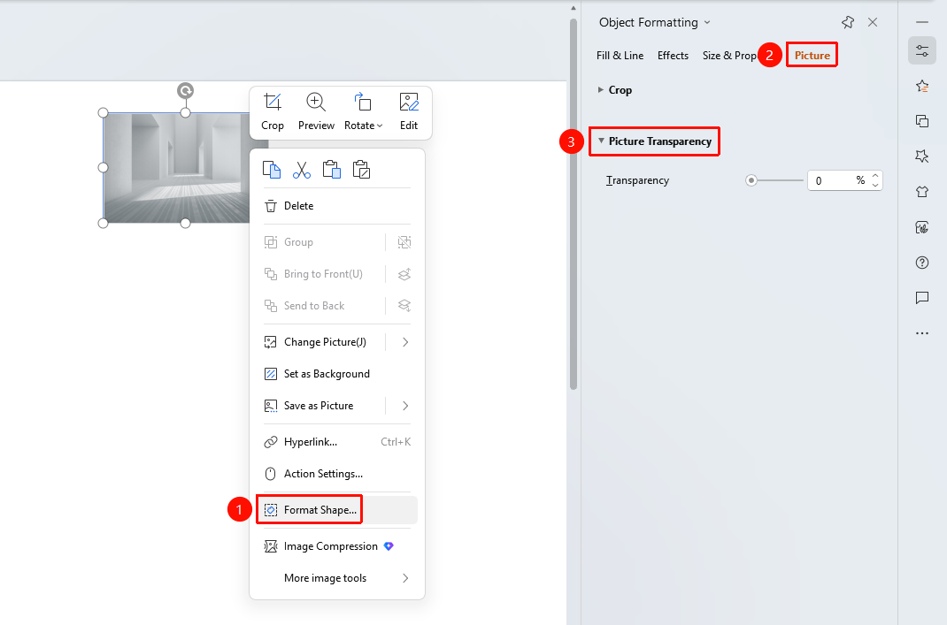Expand the Save as Picture submenu arrow
The width and height of the screenshot is (947, 625).
pos(405,406)
